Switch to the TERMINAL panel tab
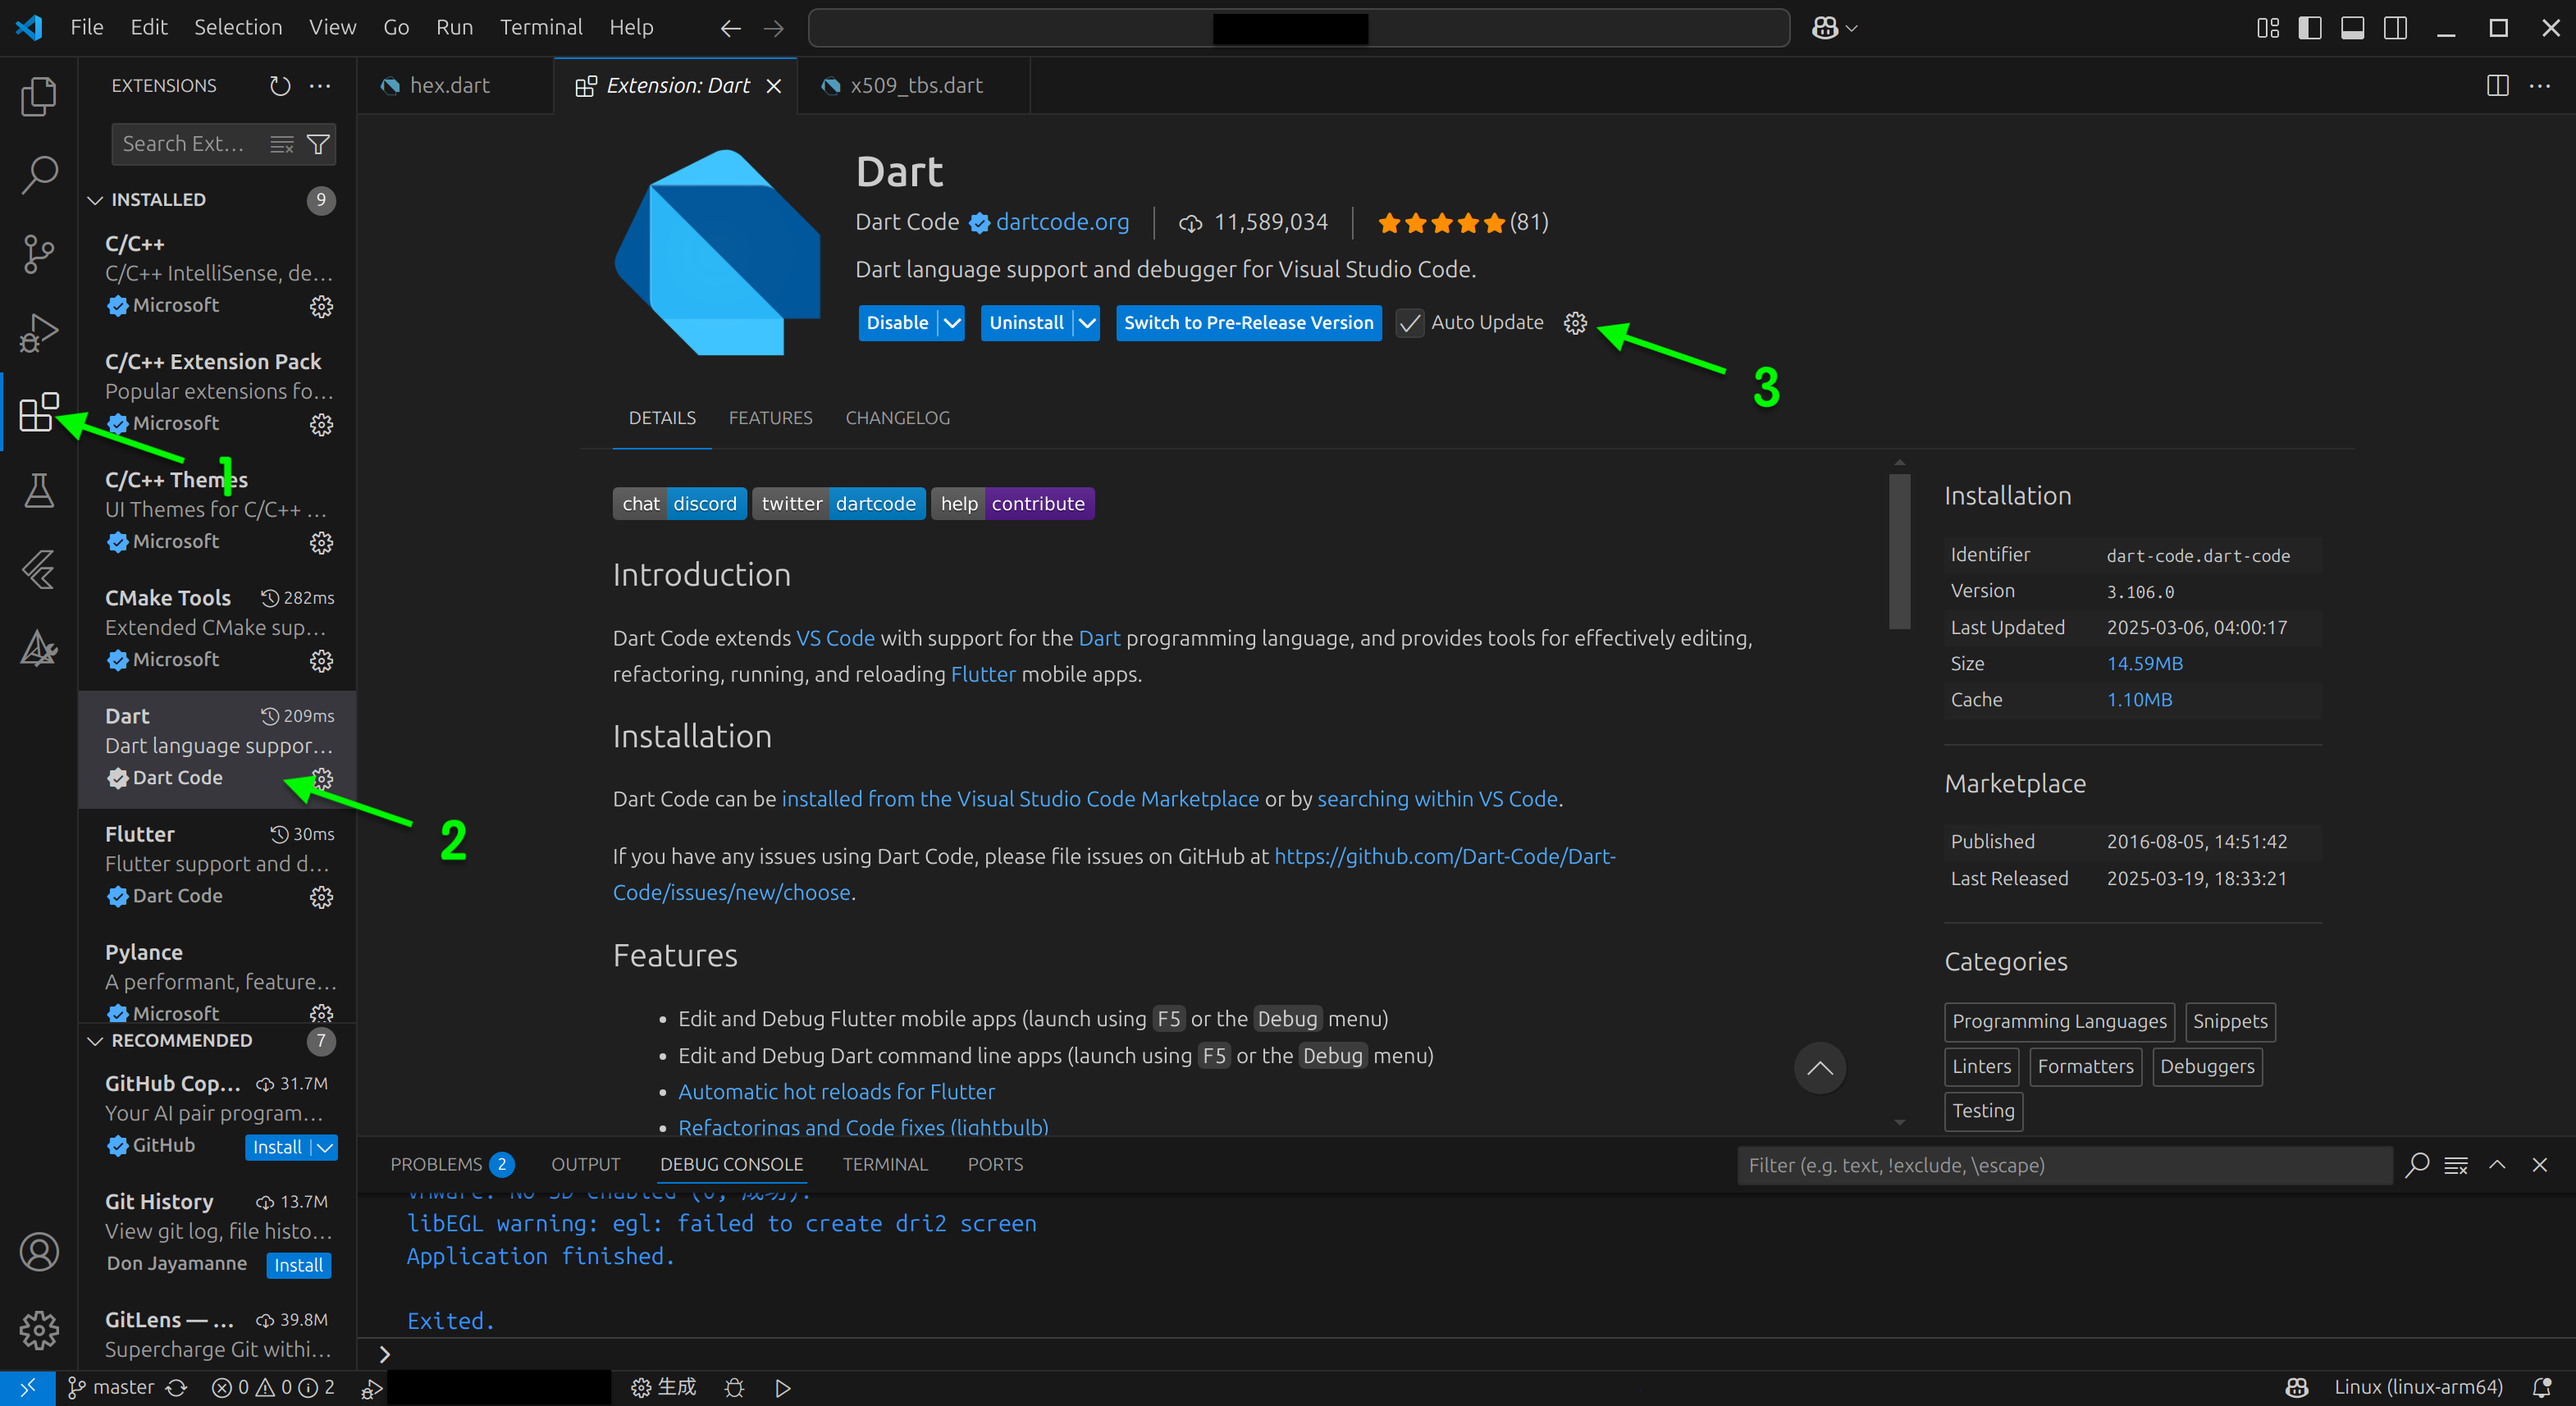This screenshot has height=1406, width=2576. click(885, 1165)
